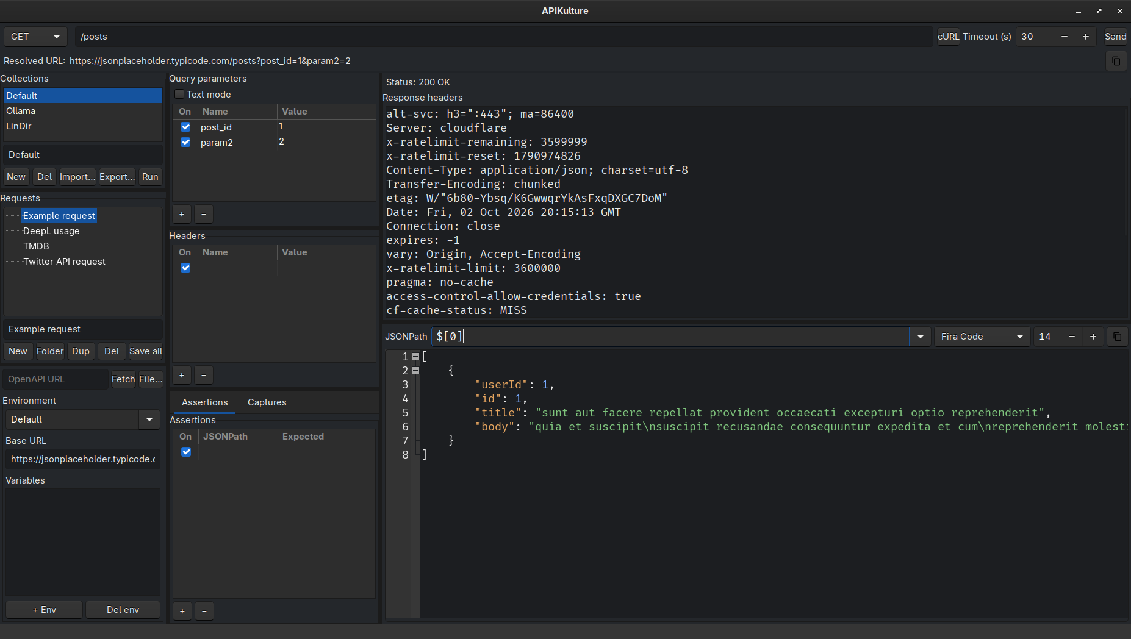Open the DeepL usage request

click(x=51, y=231)
